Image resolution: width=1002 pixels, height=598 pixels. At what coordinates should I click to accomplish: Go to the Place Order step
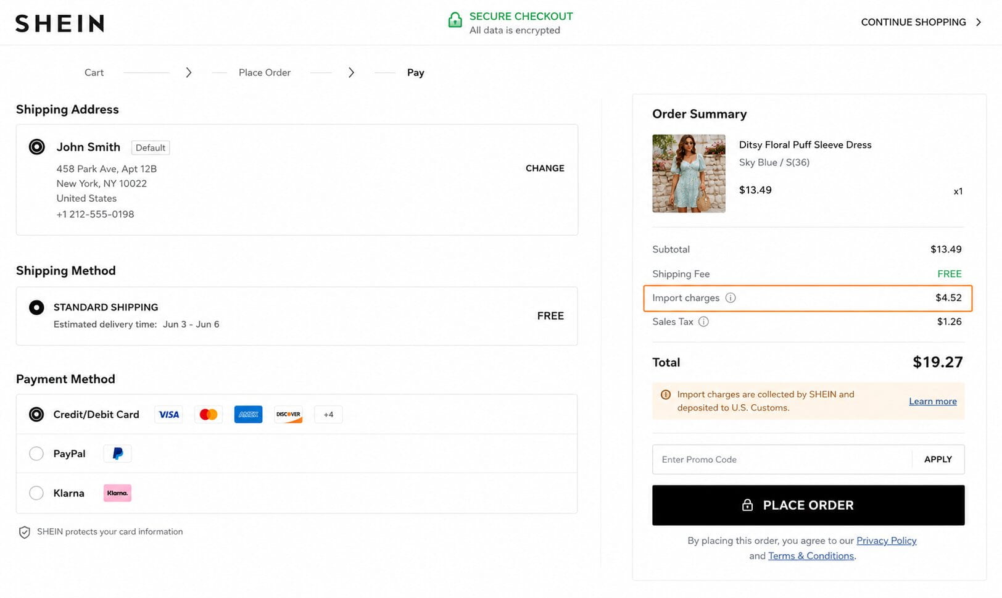(x=265, y=73)
